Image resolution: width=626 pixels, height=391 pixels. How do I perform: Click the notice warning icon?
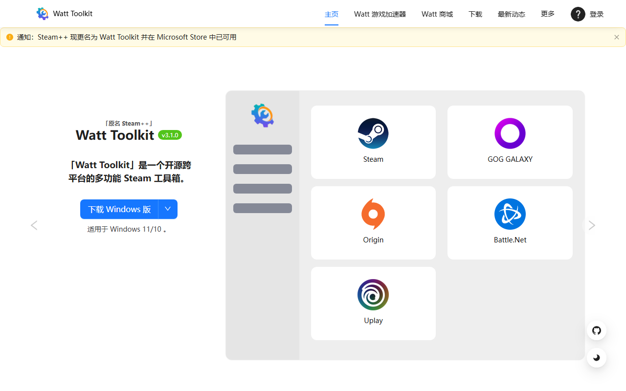click(x=10, y=37)
